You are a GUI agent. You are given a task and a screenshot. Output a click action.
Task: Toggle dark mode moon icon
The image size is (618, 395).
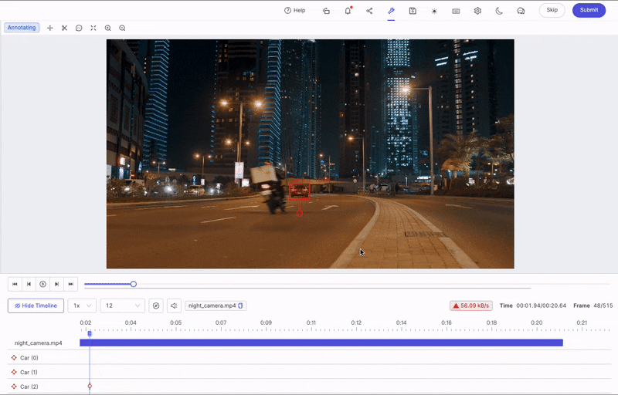click(499, 11)
